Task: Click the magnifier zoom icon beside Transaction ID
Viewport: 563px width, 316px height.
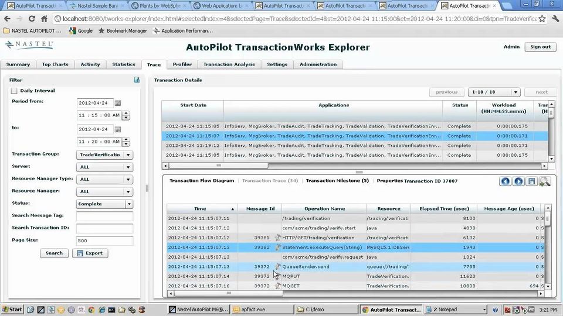Action: point(545,181)
